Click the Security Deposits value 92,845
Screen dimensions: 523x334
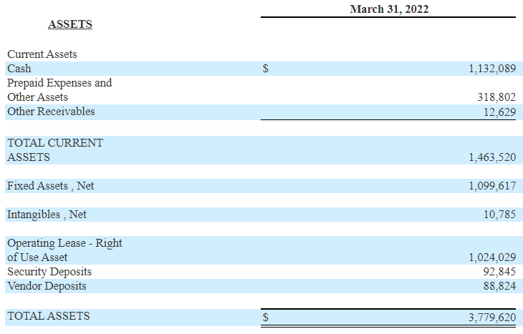499,272
